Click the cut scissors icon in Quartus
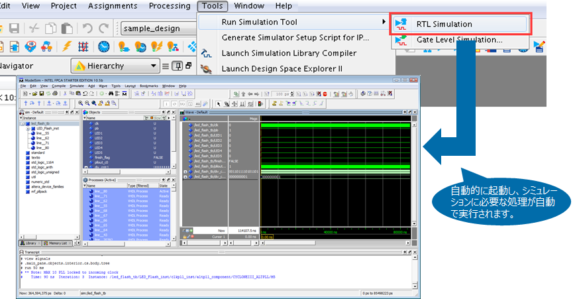Screen dimensions: 573x299 click(x=34, y=28)
